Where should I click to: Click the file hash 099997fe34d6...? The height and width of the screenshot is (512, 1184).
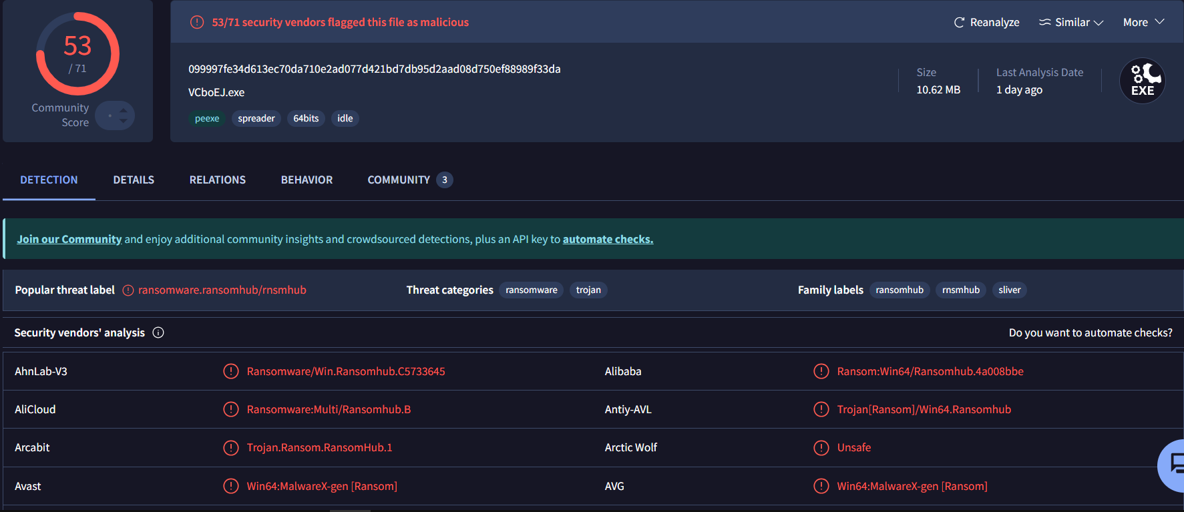click(375, 69)
